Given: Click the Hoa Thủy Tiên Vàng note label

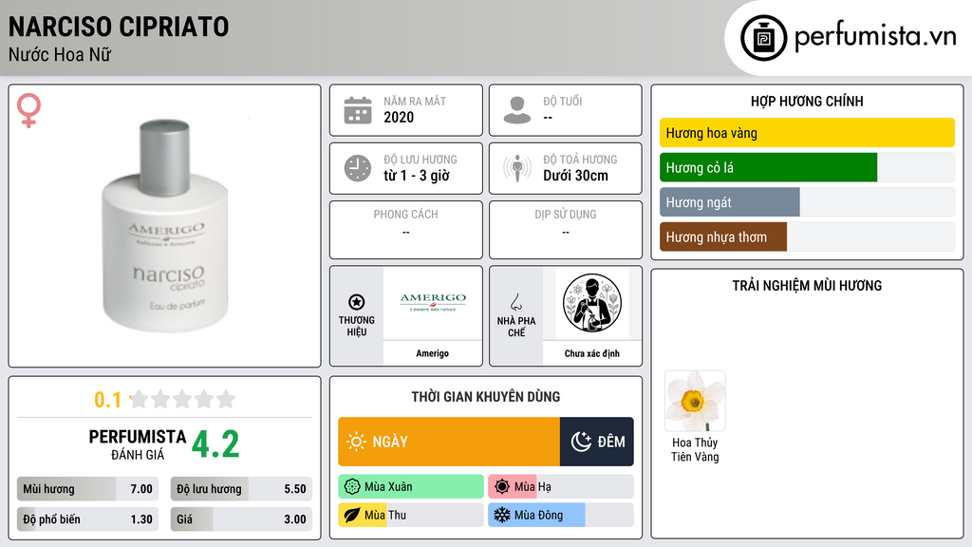Looking at the screenshot, I should point(695,449).
